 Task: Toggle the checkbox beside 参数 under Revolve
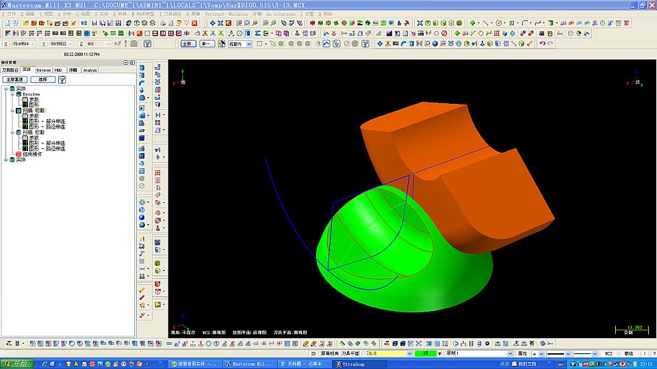click(25, 100)
